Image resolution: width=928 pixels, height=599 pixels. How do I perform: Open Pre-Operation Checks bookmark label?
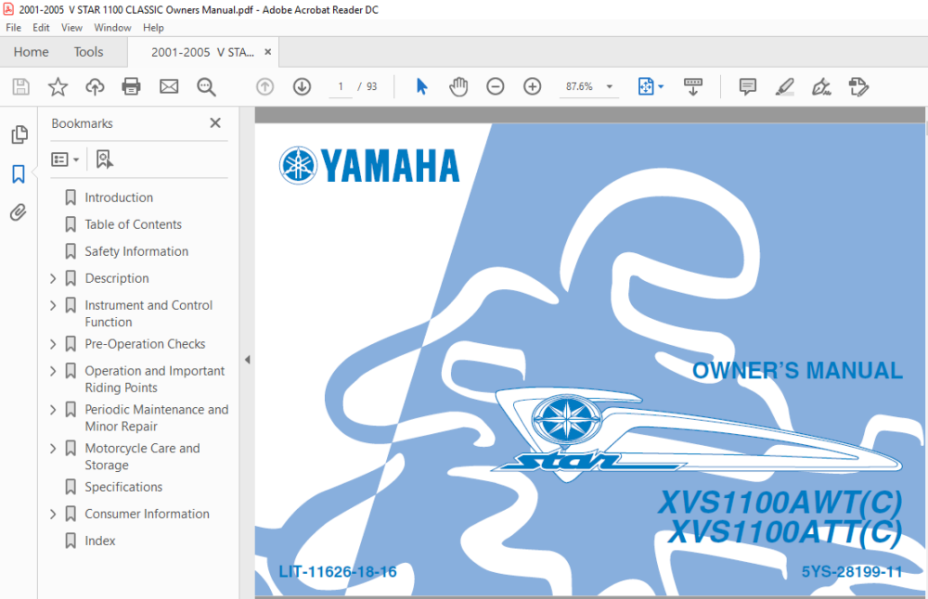(x=145, y=344)
